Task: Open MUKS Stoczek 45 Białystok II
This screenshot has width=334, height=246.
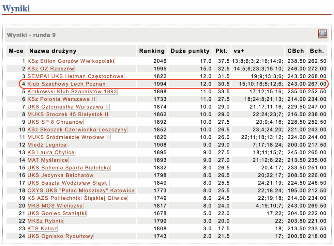Action: tap(68, 114)
